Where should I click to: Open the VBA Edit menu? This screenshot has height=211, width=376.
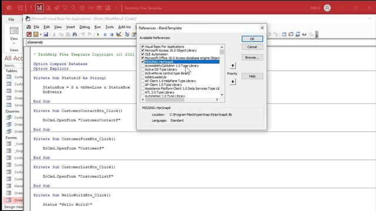(x=46, y=27)
